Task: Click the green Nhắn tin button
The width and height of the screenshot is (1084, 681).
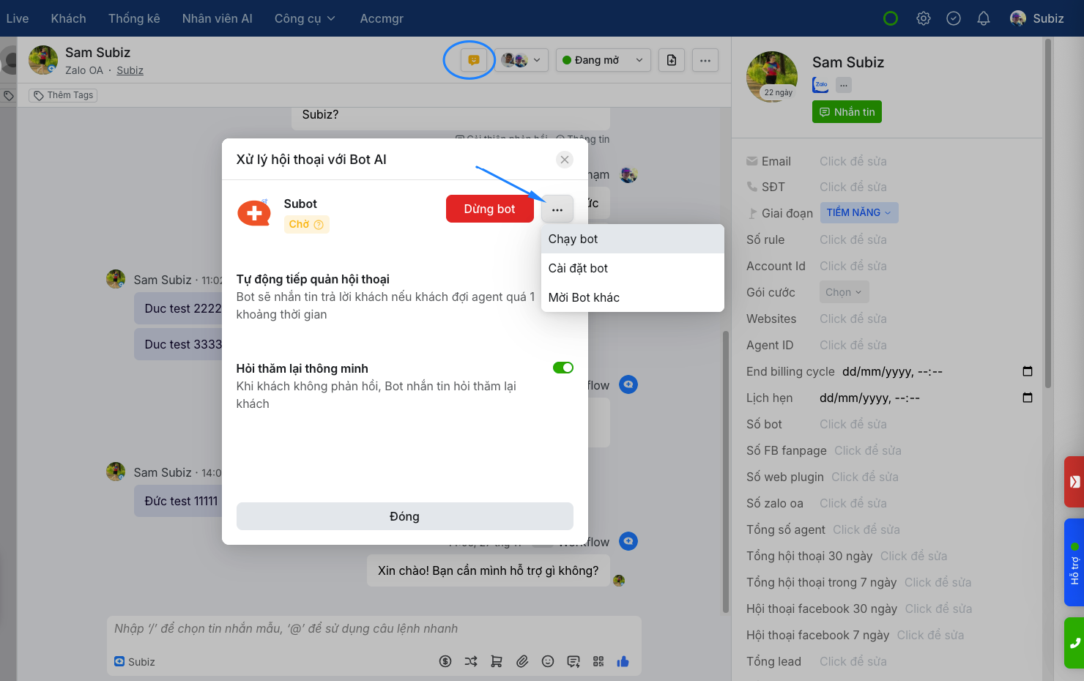Action: tap(847, 112)
